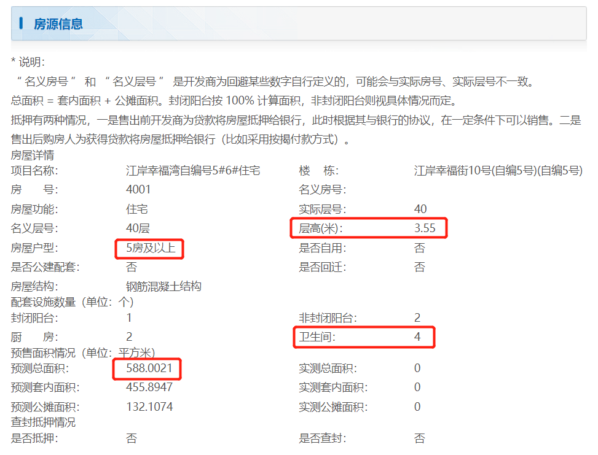Select the 预测公摊面积 value 132.1074

(148, 406)
